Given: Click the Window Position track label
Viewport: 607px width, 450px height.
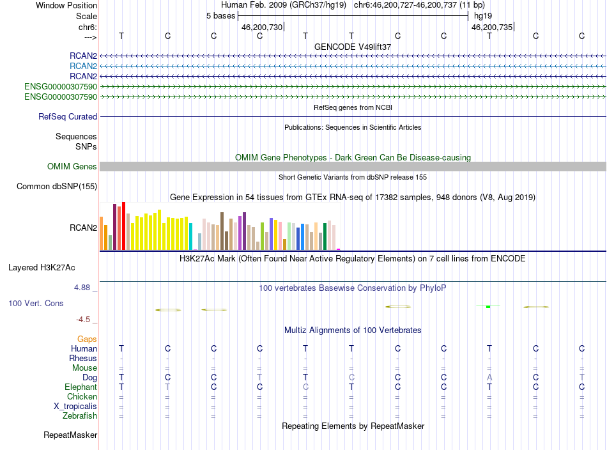Looking at the screenshot, I should tap(66, 5).
